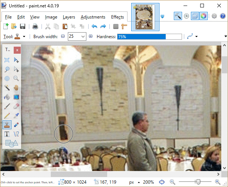Open the px units selector
228x187 pixels.
(x=134, y=182)
